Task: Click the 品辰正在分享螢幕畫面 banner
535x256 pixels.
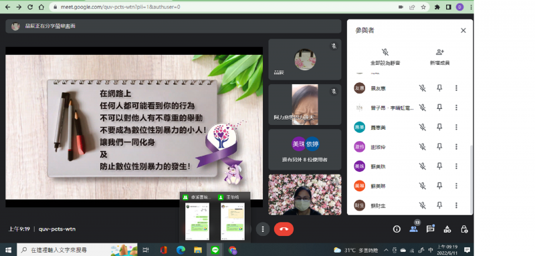Action: pos(173,26)
